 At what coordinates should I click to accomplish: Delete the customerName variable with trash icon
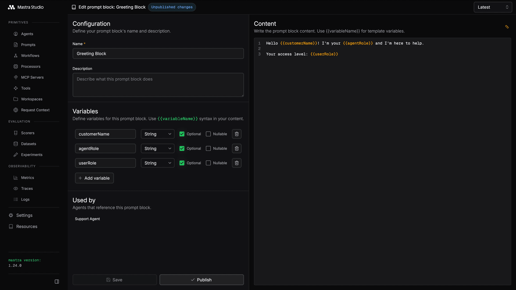(236, 134)
